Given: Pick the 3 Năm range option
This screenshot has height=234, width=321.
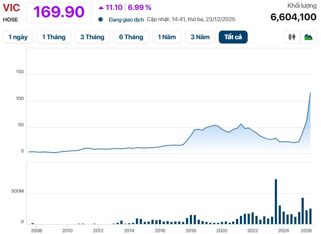Looking at the screenshot, I should coord(200,37).
